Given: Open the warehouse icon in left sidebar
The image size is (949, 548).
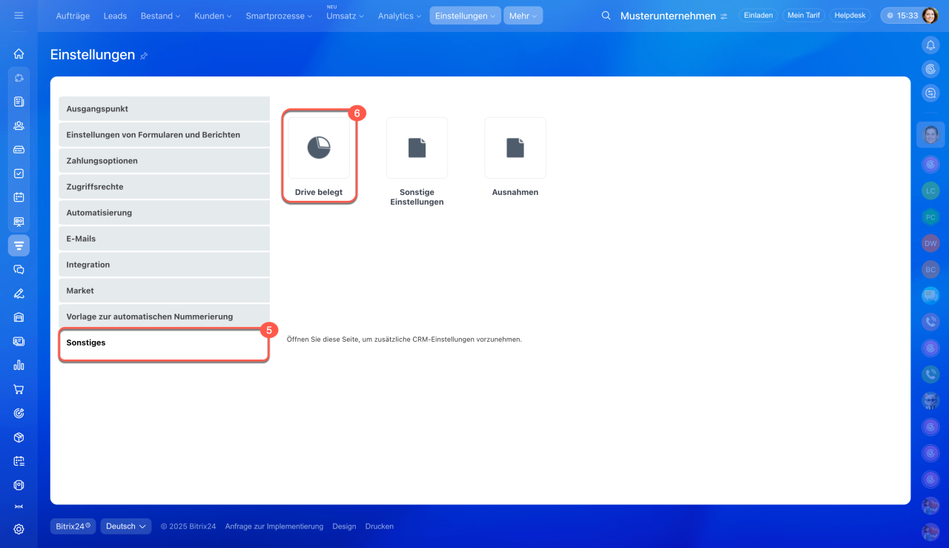Looking at the screenshot, I should click(19, 317).
